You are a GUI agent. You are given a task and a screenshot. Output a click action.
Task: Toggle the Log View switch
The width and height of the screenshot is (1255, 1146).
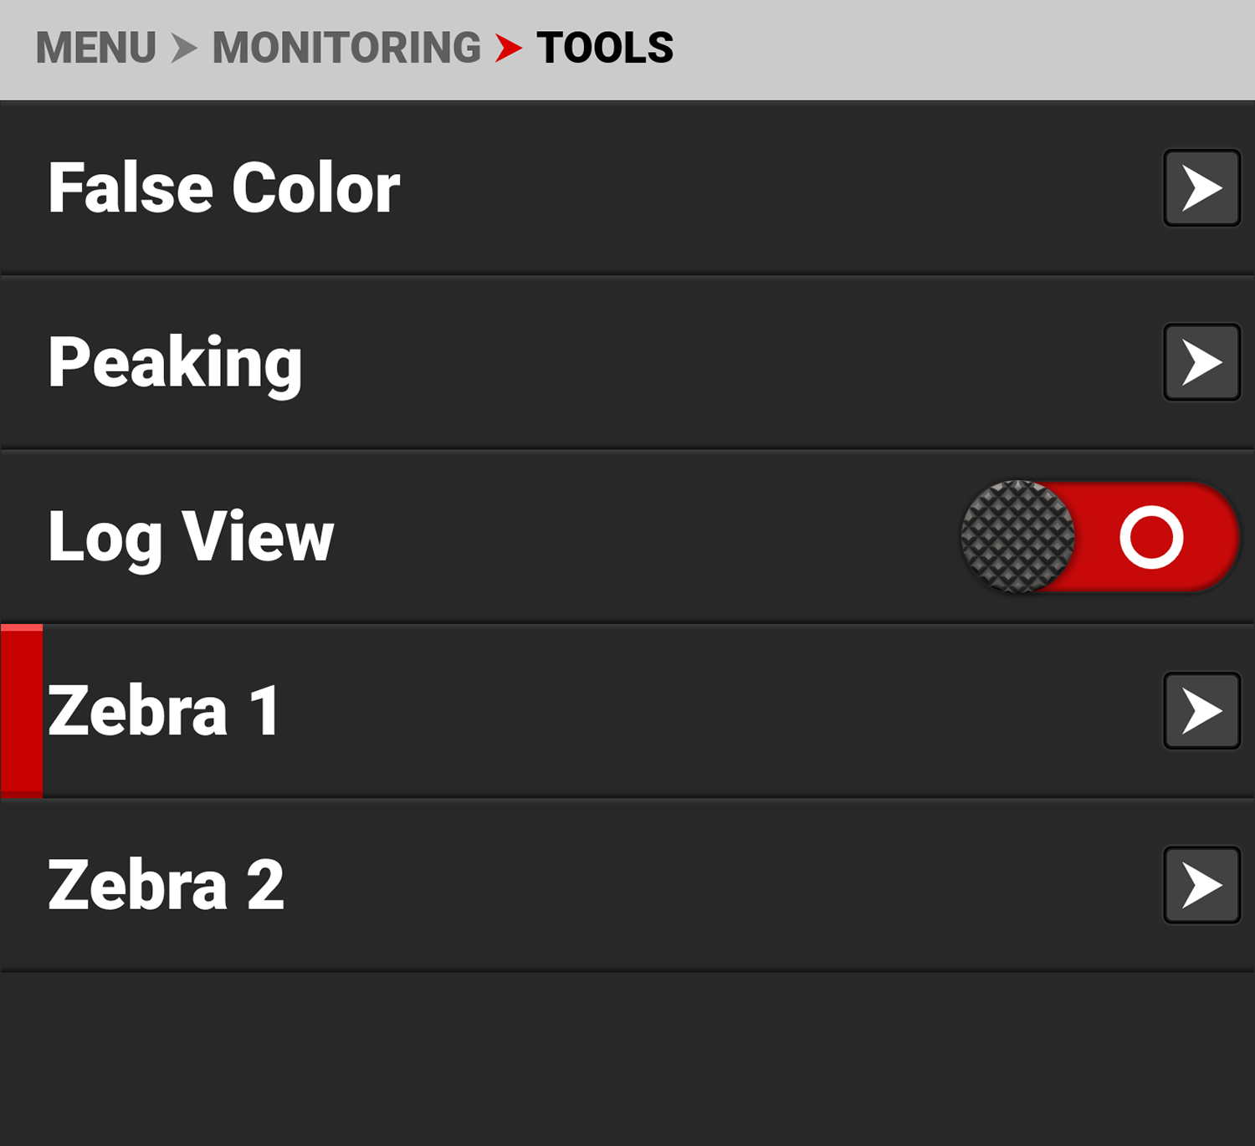pos(1099,537)
